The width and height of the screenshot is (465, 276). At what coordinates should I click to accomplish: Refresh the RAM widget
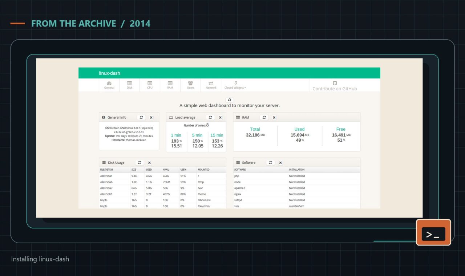pos(264,117)
